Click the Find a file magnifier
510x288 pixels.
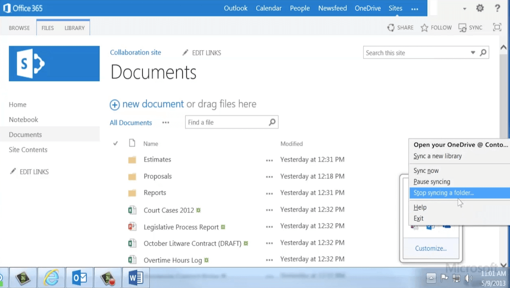pos(272,122)
